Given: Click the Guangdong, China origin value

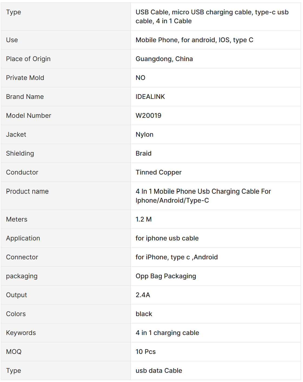Looking at the screenshot, I should coord(164,59).
